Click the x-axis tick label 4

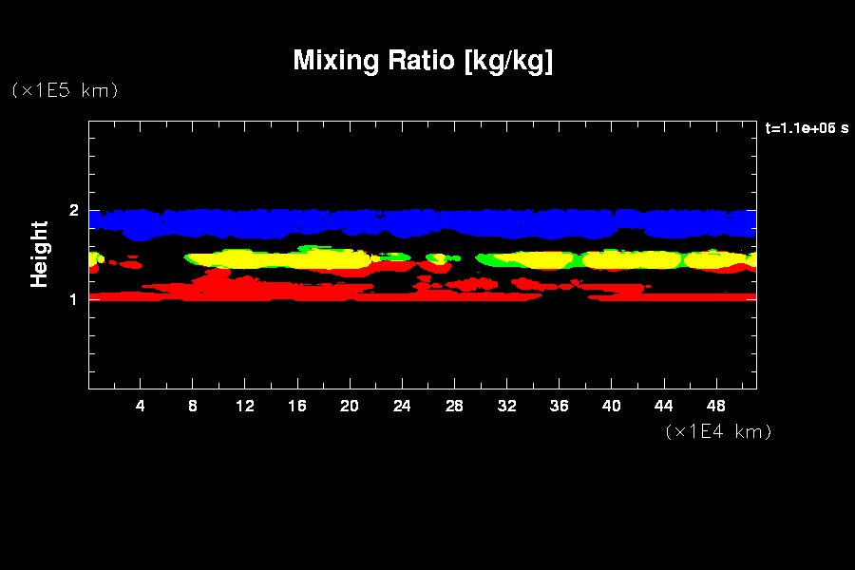(x=141, y=407)
